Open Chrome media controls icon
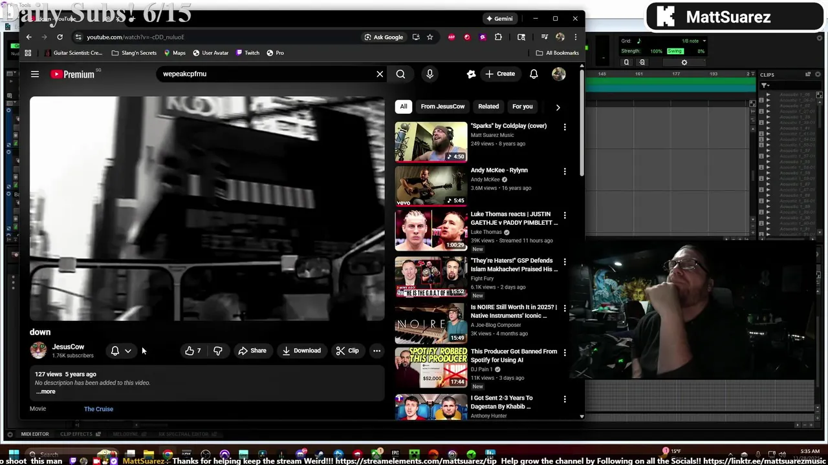The height and width of the screenshot is (465, 828). 545,37
